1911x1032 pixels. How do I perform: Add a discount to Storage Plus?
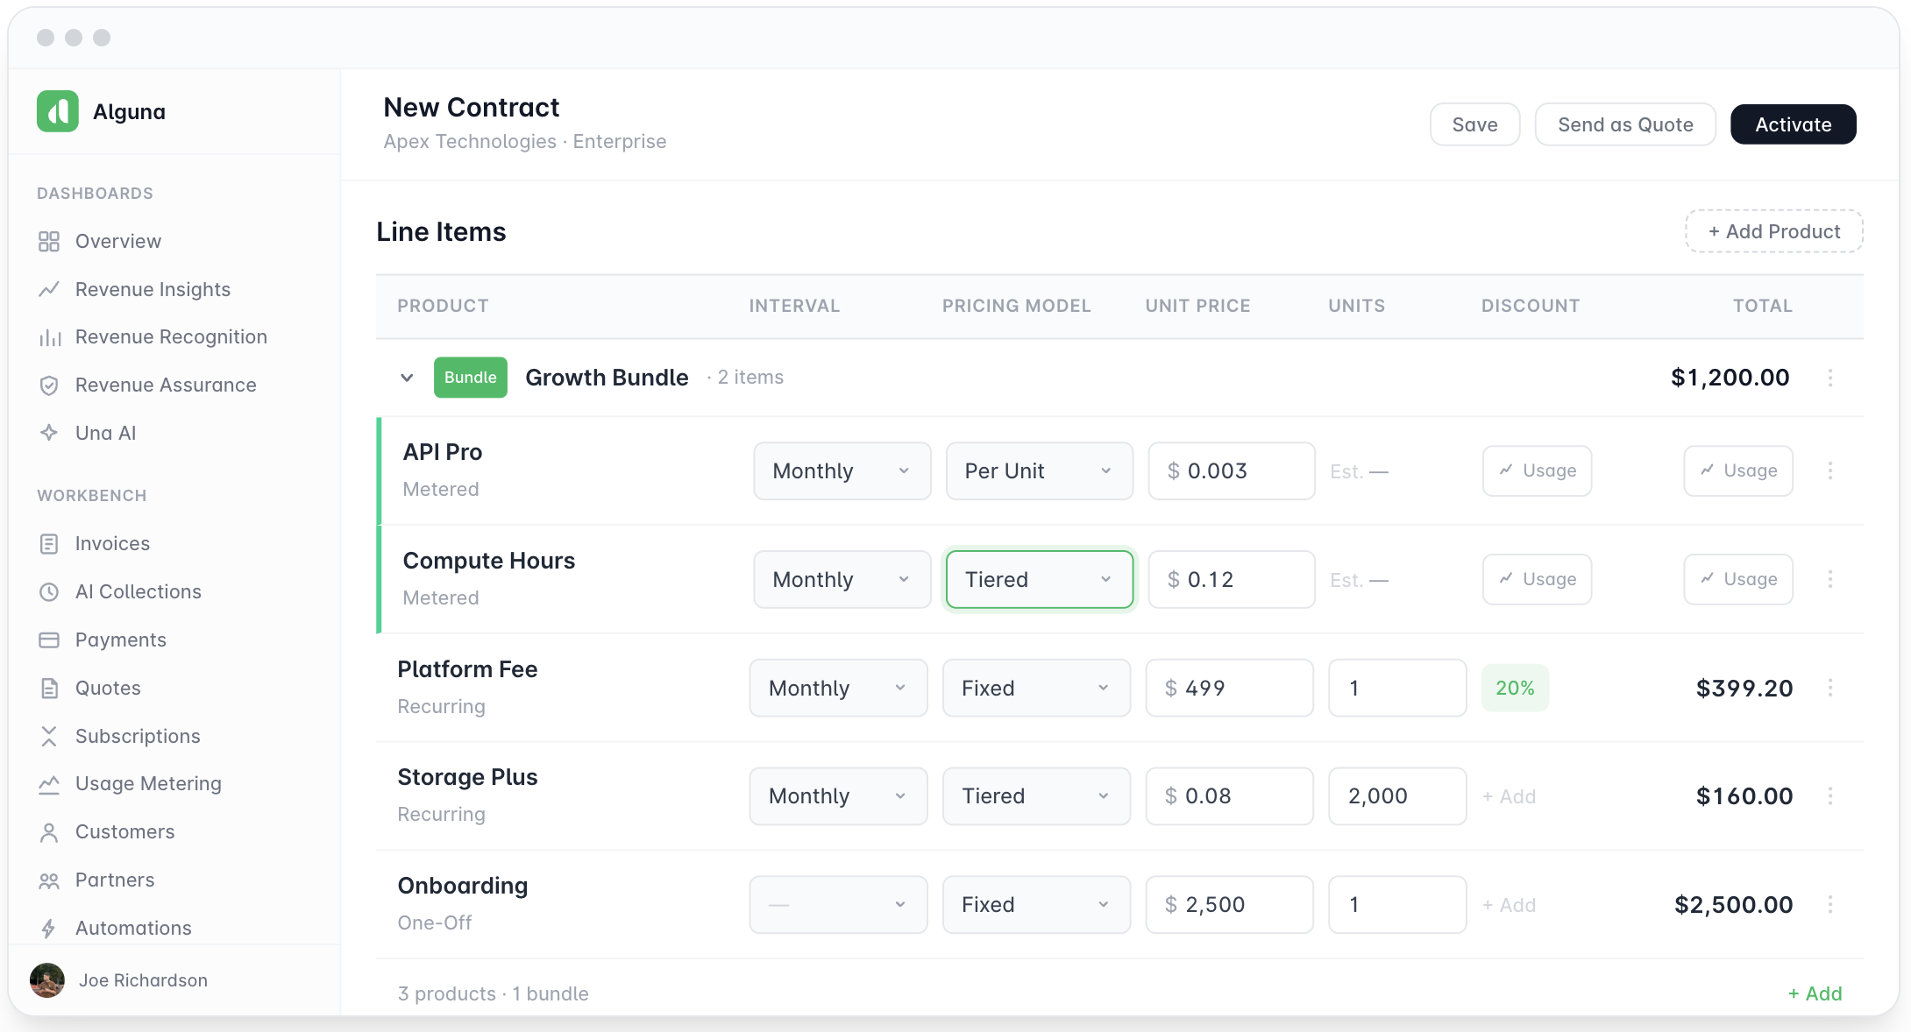(1510, 796)
